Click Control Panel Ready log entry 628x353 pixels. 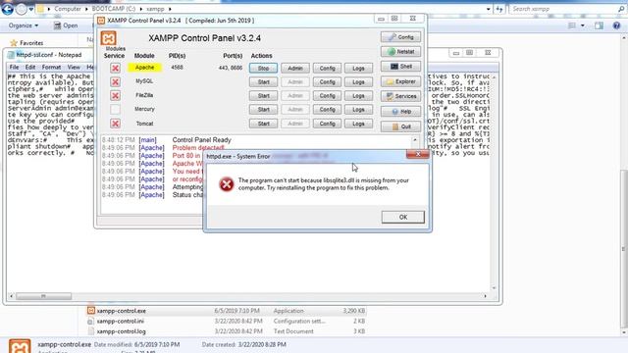pyautogui.click(x=202, y=140)
